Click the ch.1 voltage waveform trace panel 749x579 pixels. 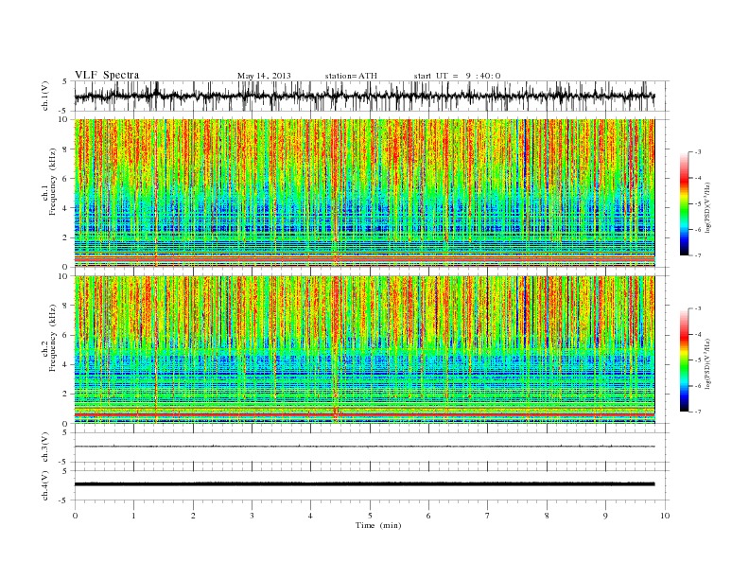[x=372, y=96]
